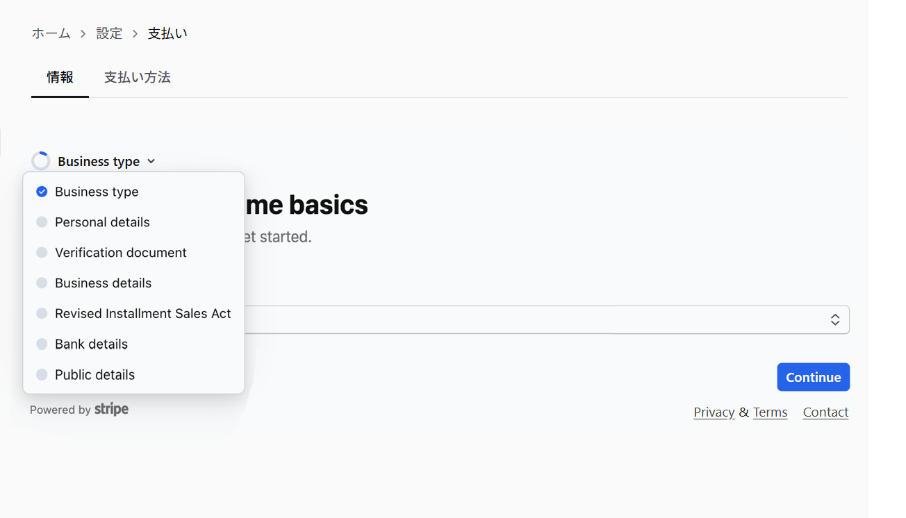Screen dimensions: 906x518
Task: Navigate to ホーム in the breadcrumb
Action: [51, 33]
